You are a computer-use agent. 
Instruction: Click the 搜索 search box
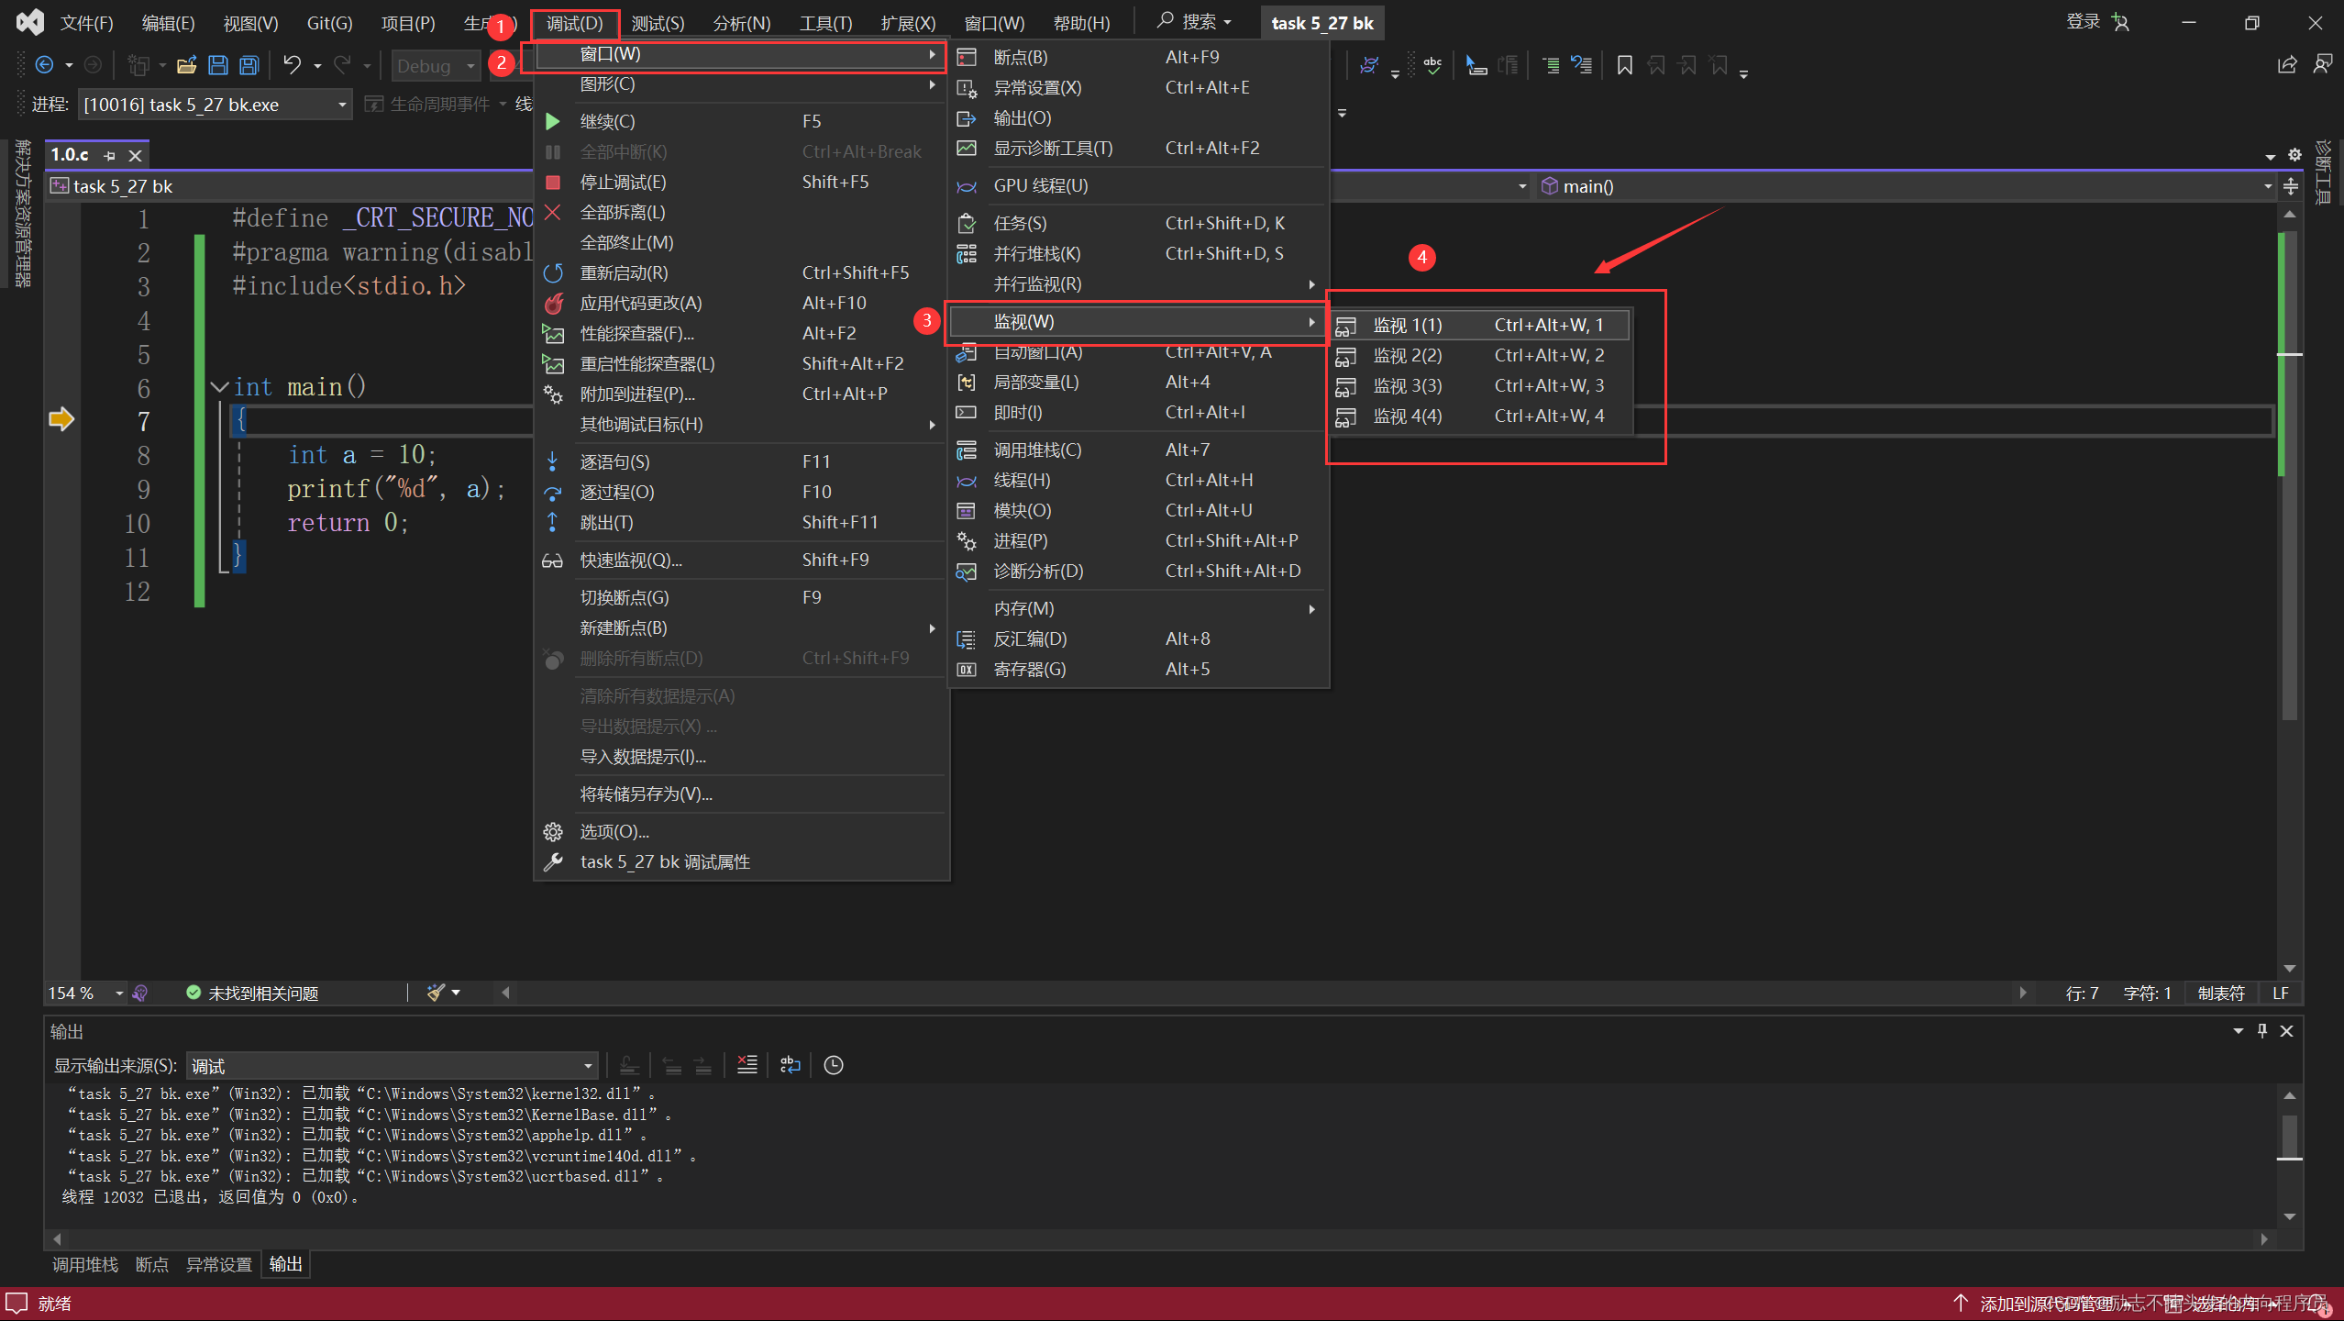(x=1195, y=22)
